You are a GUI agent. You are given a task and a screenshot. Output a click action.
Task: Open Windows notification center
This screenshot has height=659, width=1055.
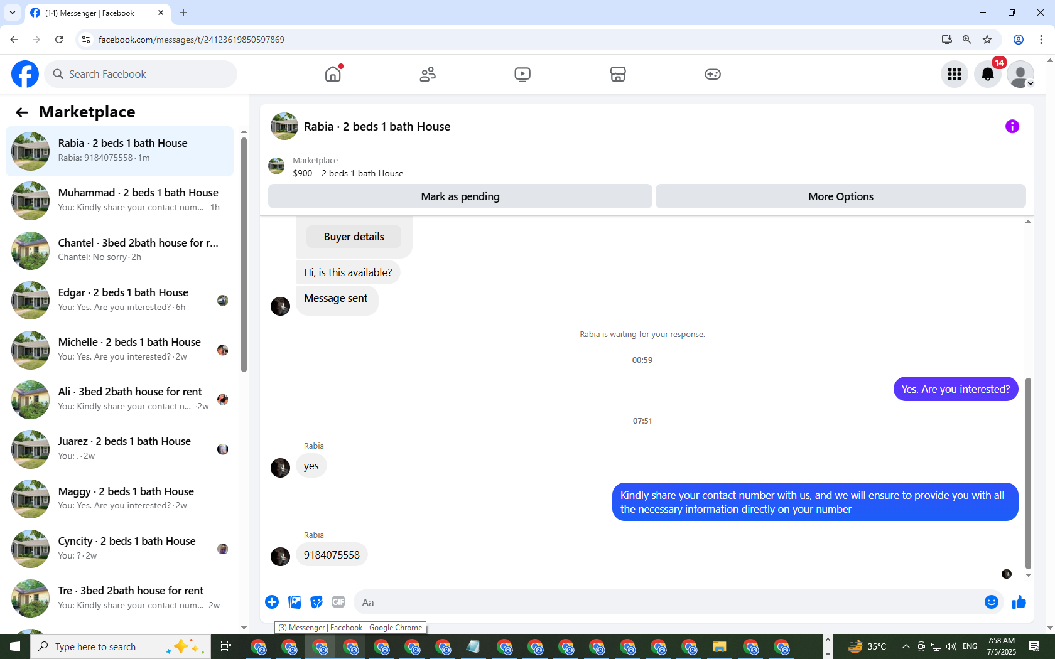coord(1034,646)
